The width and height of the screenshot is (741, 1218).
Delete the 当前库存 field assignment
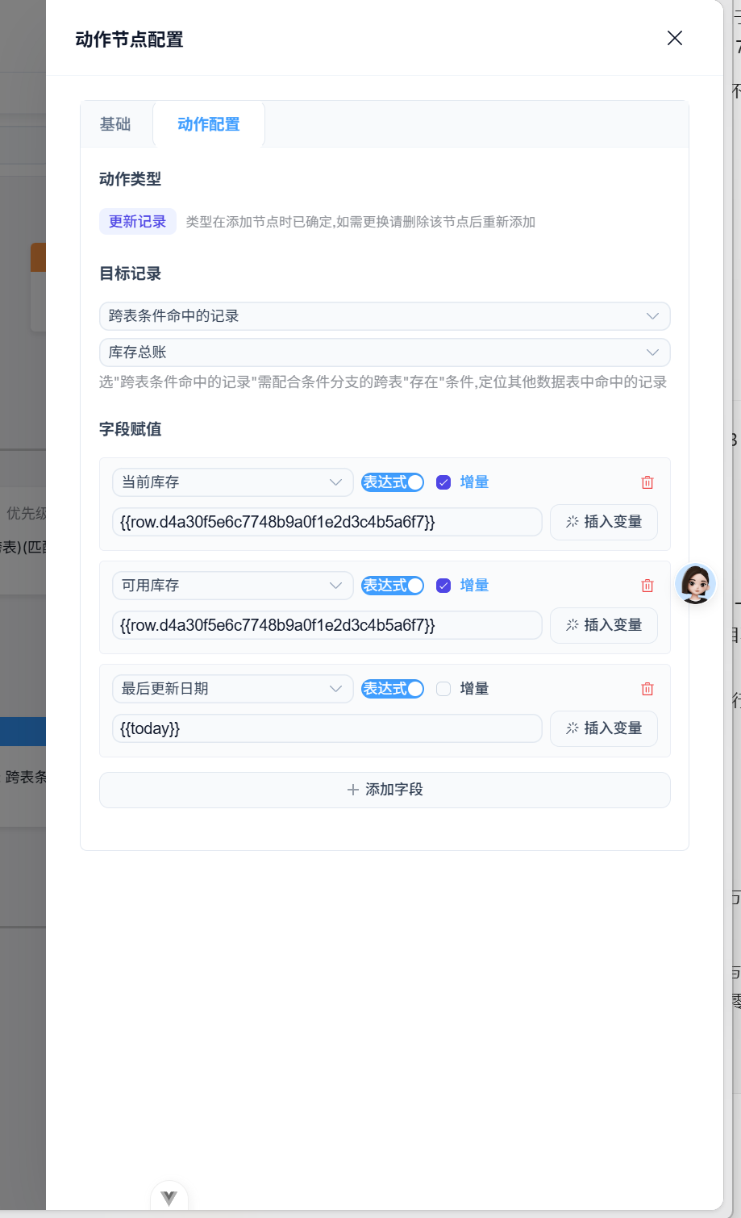[647, 482]
